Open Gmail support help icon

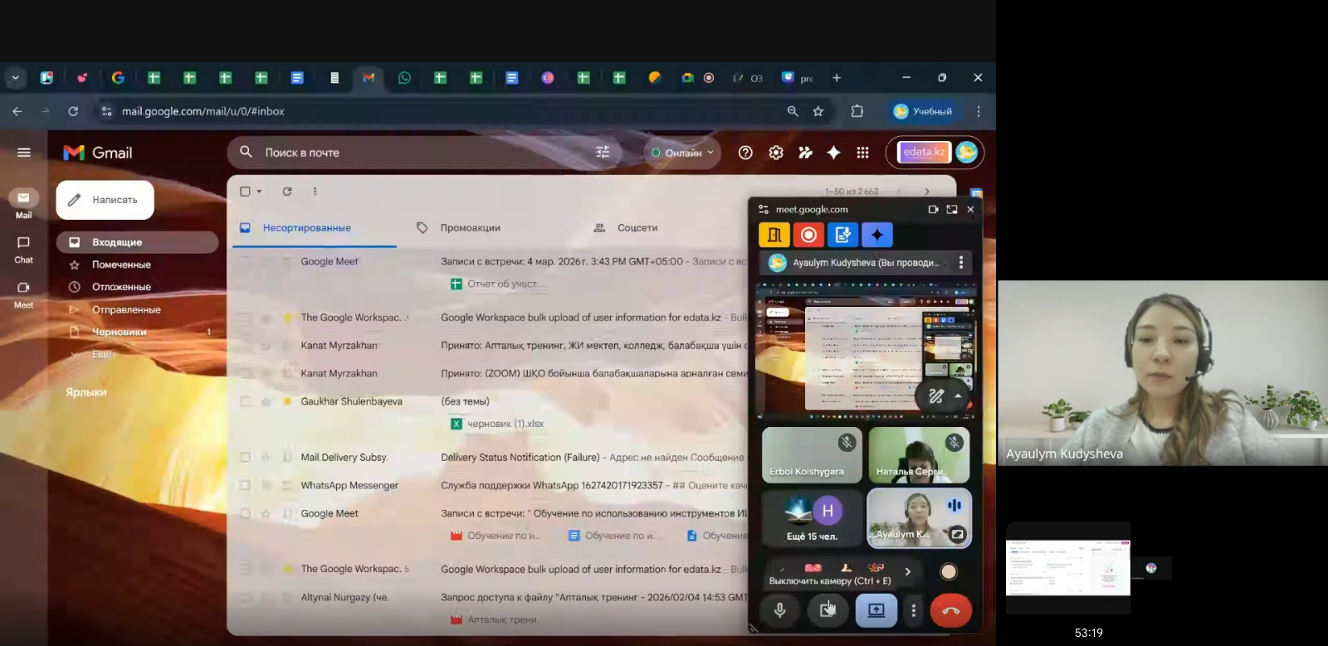point(745,153)
